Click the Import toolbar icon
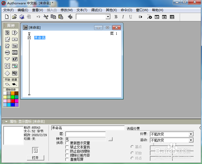Screen dimensions: 202x164 click(x=29, y=17)
